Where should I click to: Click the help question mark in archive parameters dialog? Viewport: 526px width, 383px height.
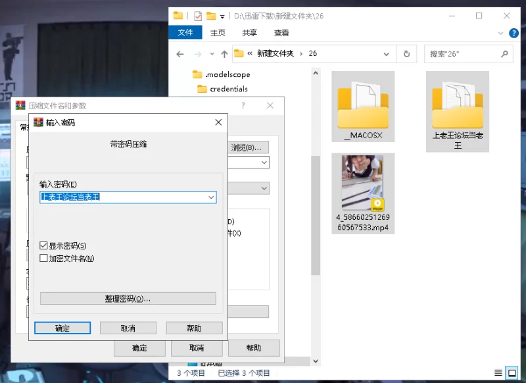243,105
